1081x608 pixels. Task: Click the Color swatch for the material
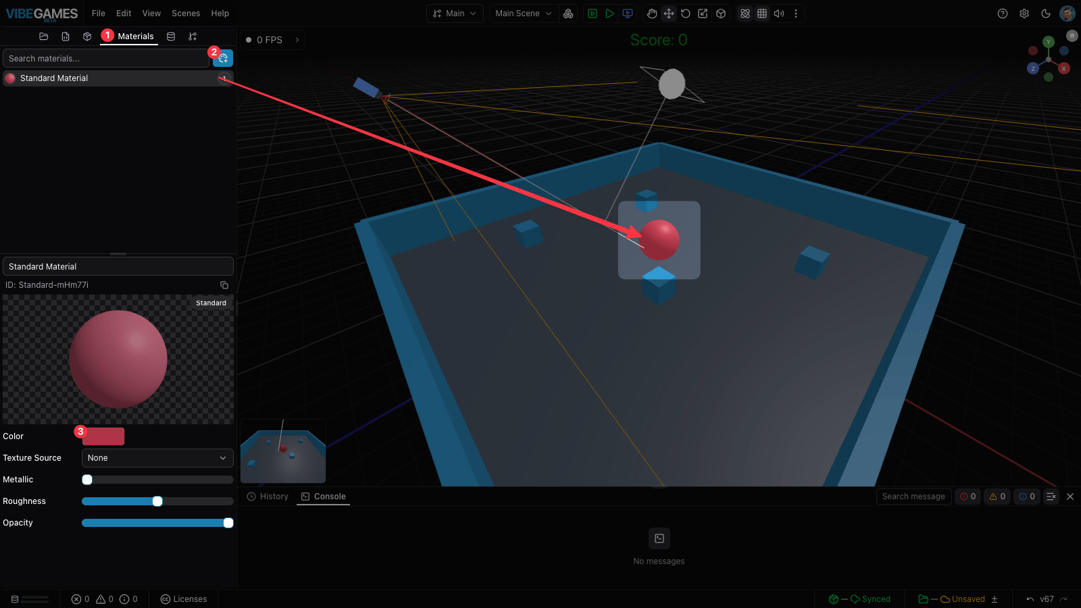103,436
